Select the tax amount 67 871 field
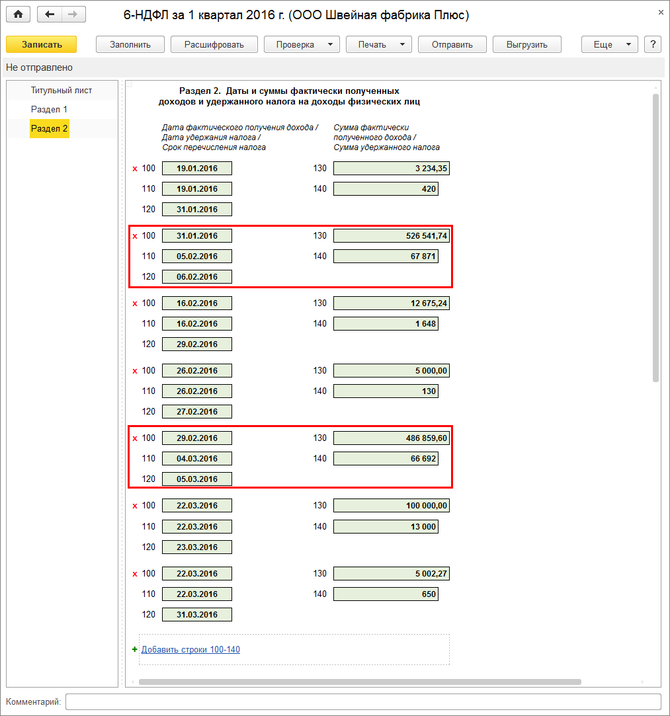Screen dimensions: 670x716 click(x=386, y=256)
